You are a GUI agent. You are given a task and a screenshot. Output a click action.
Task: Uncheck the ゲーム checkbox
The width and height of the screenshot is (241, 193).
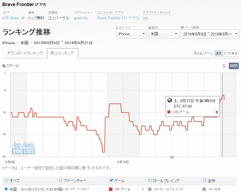tap(111, 180)
